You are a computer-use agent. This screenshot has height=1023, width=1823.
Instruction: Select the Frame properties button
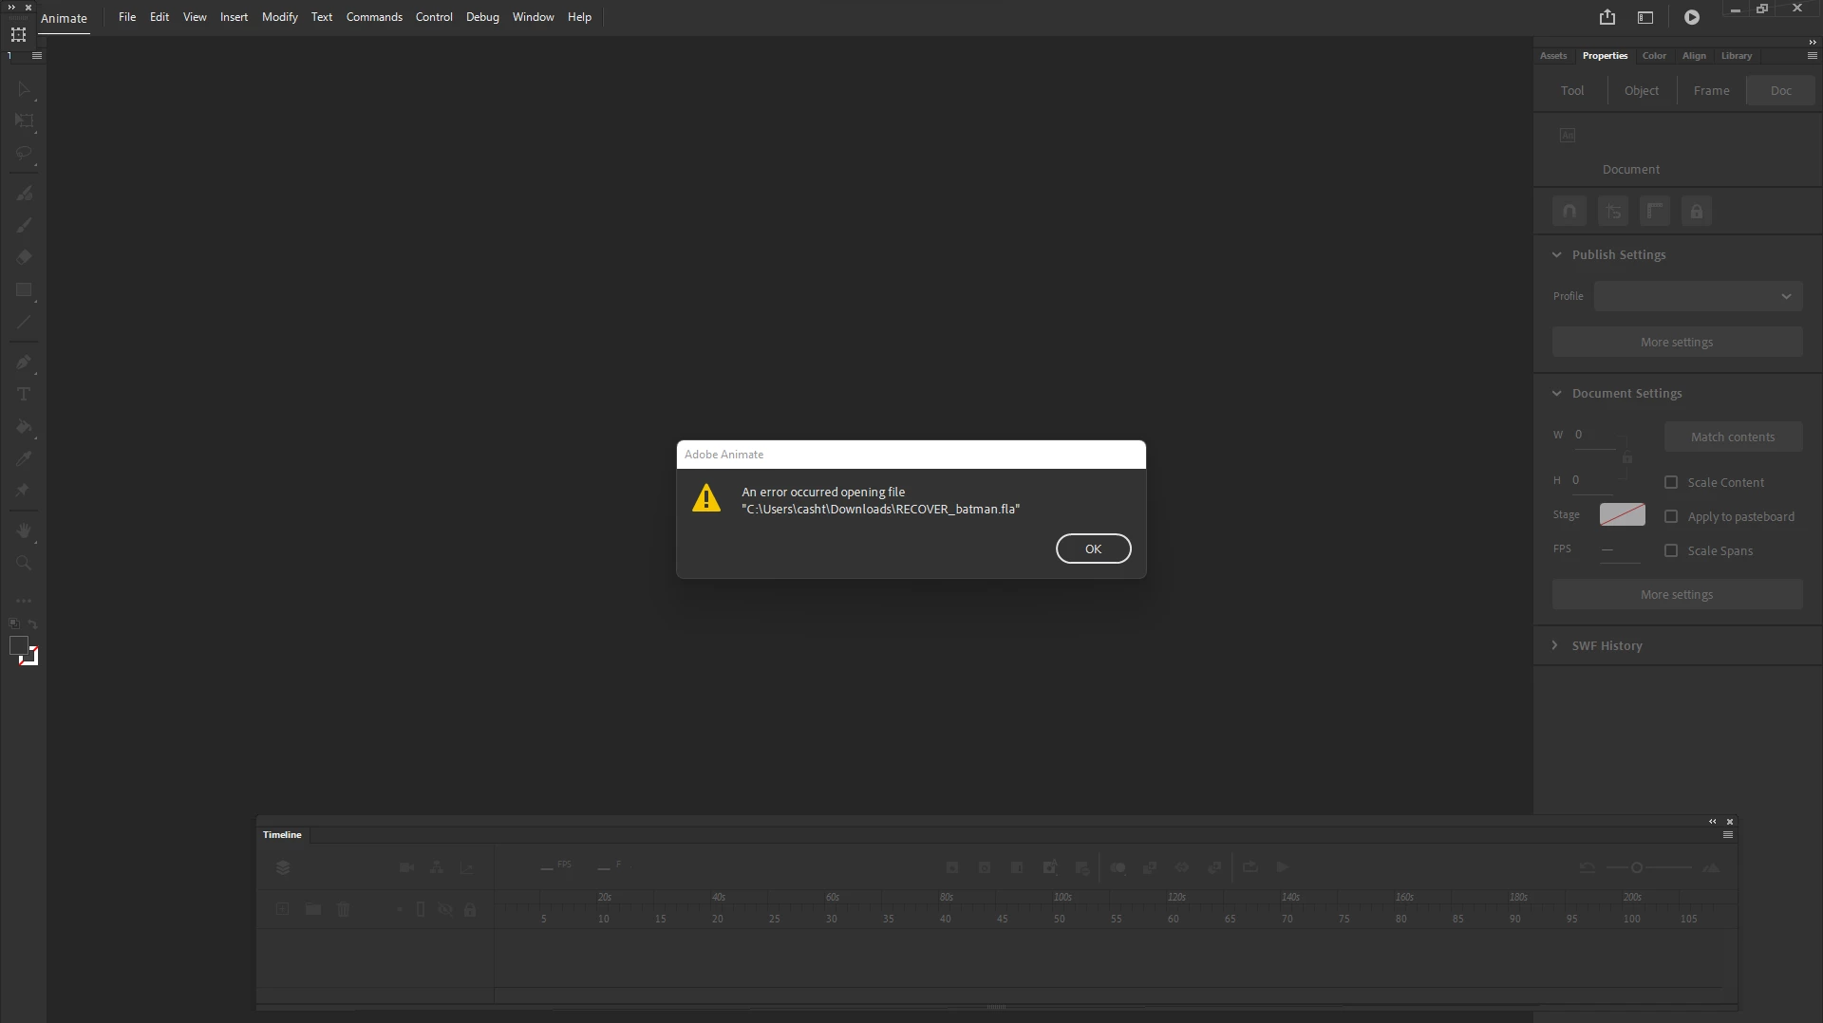(1711, 91)
